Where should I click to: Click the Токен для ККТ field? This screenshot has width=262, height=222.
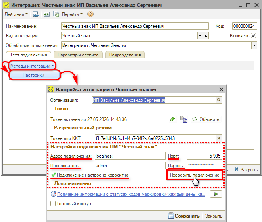click(x=155, y=138)
